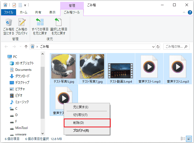This screenshot has width=194, height=143.
Task: Select ダウンロード in the navigation pane
Action: coord(22,76)
